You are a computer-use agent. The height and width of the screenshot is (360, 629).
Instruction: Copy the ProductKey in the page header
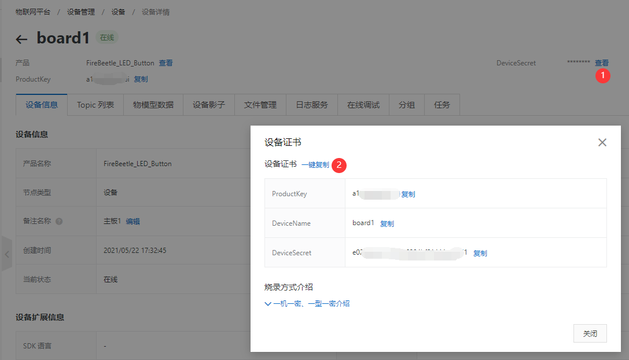[x=141, y=79]
